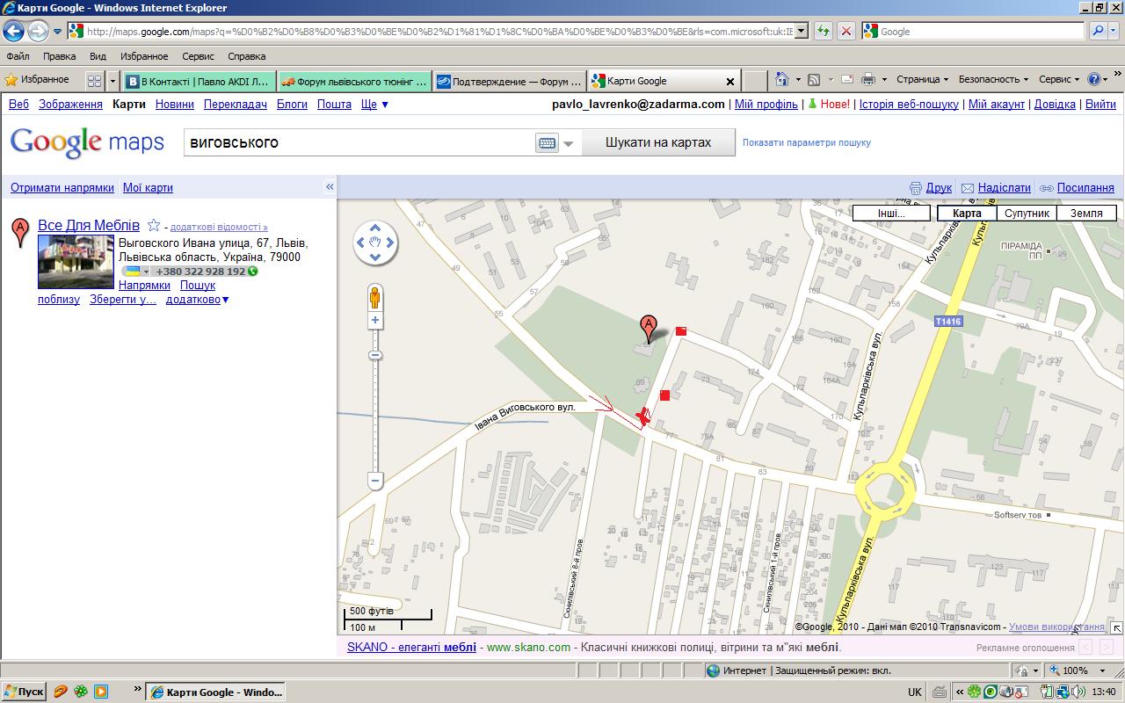Click the volume speaker icon in system tray
Screen dimensions: 1125x703
[x=1077, y=692]
